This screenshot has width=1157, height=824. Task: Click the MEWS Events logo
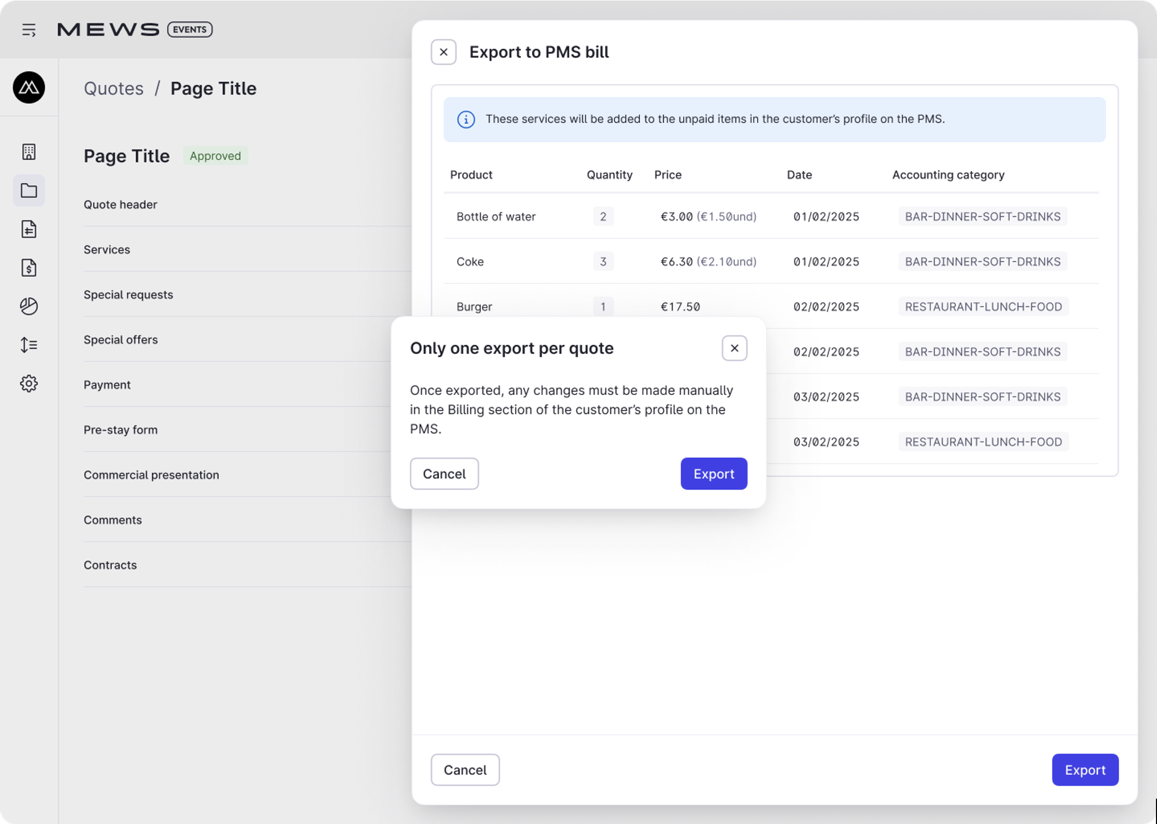[x=135, y=30]
